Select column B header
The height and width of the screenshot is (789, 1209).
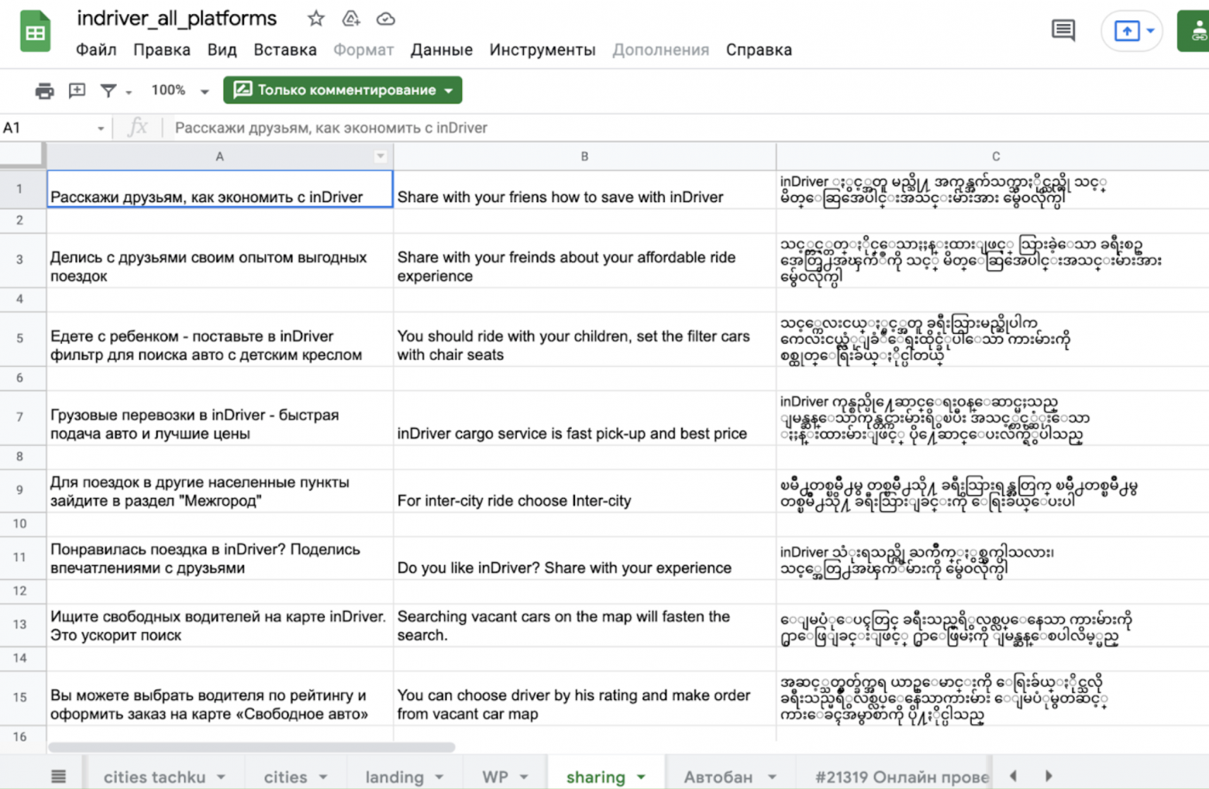click(x=584, y=156)
